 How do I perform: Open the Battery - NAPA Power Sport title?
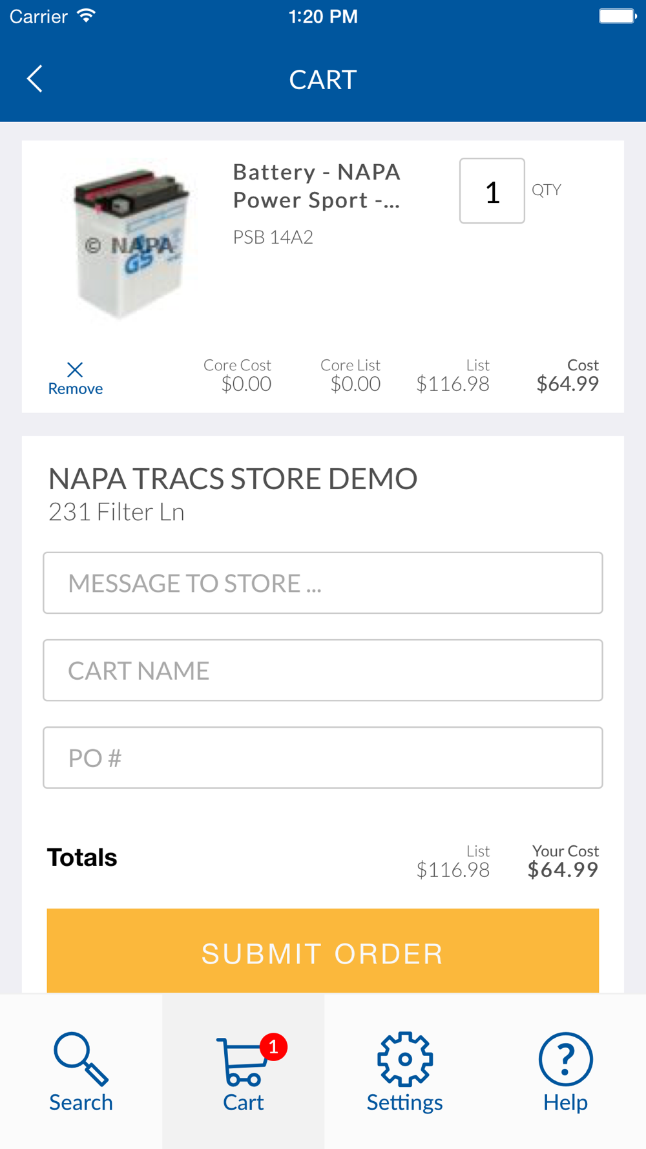(x=317, y=186)
